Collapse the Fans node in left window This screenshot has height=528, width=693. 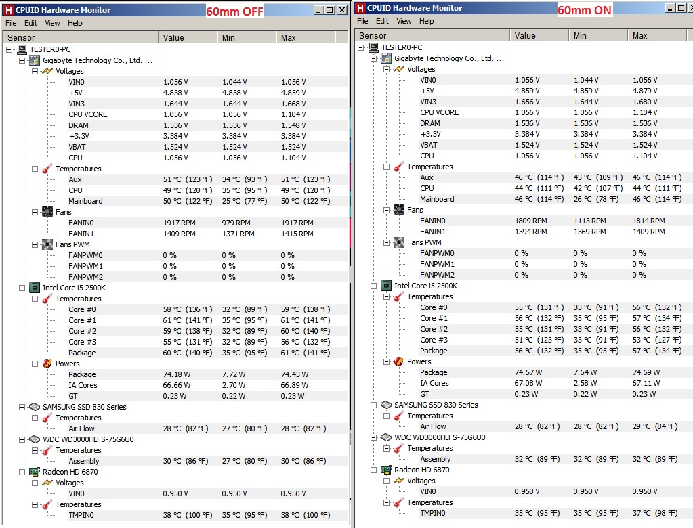coord(35,212)
